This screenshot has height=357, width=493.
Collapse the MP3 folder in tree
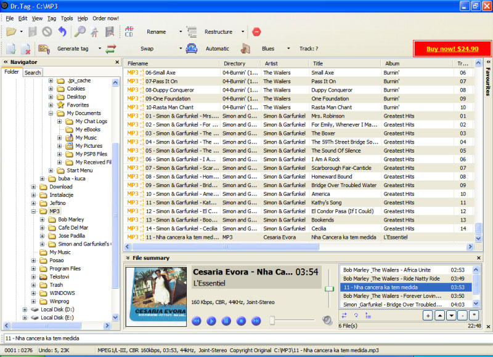click(x=34, y=211)
